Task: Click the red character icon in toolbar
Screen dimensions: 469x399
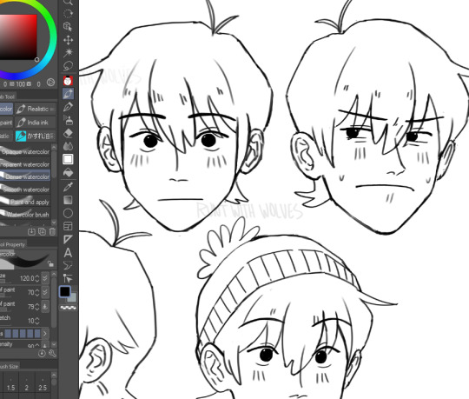Action: (x=69, y=81)
